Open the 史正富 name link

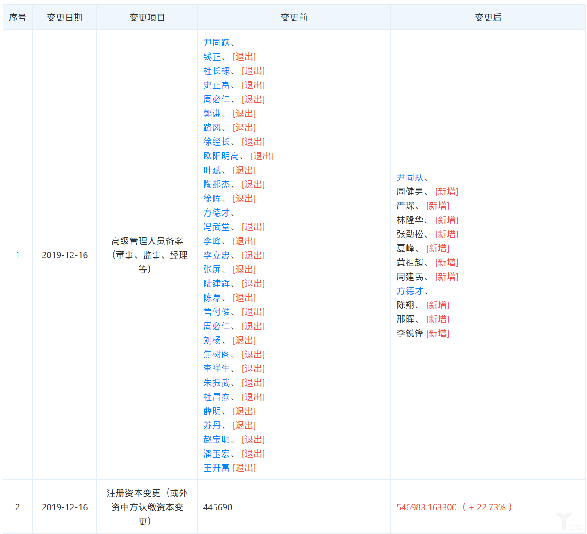point(217,85)
